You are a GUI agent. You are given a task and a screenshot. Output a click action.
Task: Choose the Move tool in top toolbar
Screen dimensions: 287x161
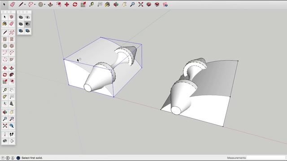click(x=67, y=4)
